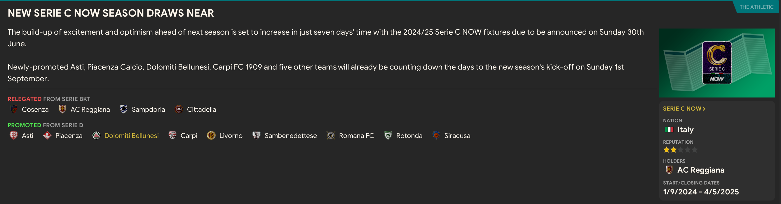Open the Carpi FC 1909 text link
This screenshot has height=204, width=781.
237,67
